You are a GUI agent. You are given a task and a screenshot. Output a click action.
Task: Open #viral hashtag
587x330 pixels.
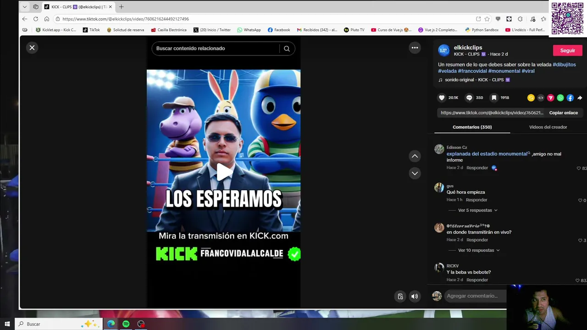[x=528, y=71]
